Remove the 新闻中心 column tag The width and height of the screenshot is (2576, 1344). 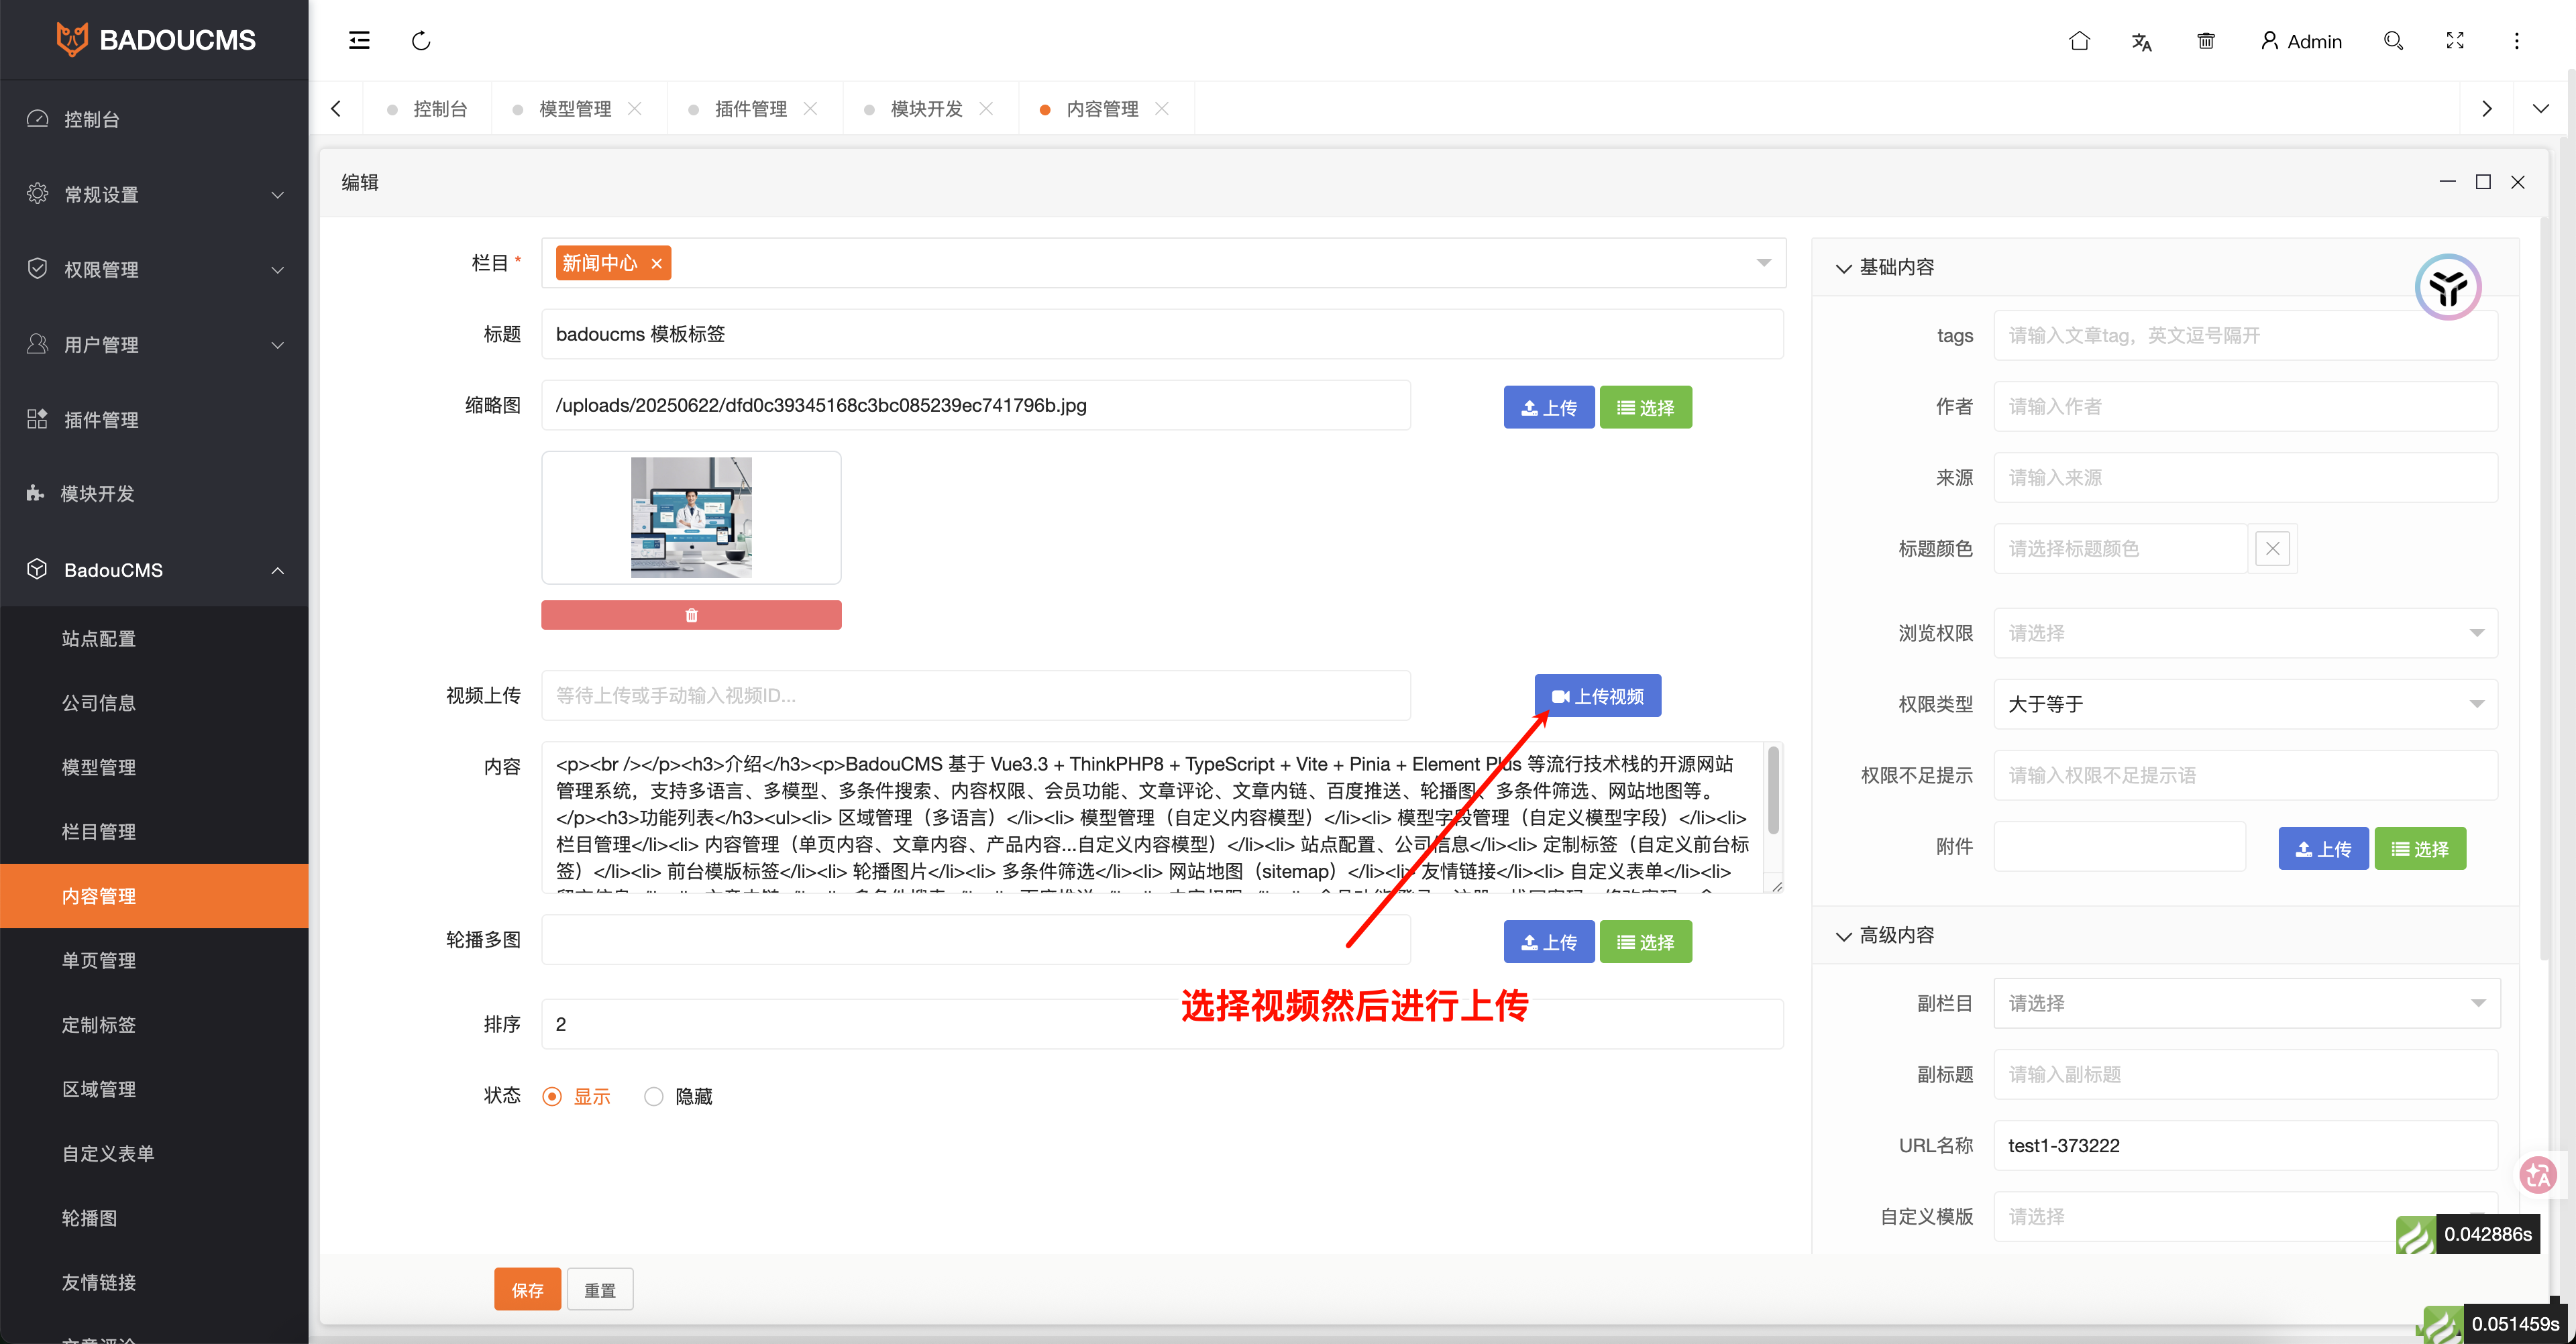(x=656, y=263)
